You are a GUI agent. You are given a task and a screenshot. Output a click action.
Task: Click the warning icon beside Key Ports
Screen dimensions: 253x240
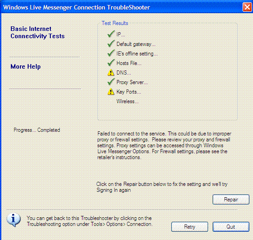111,92
